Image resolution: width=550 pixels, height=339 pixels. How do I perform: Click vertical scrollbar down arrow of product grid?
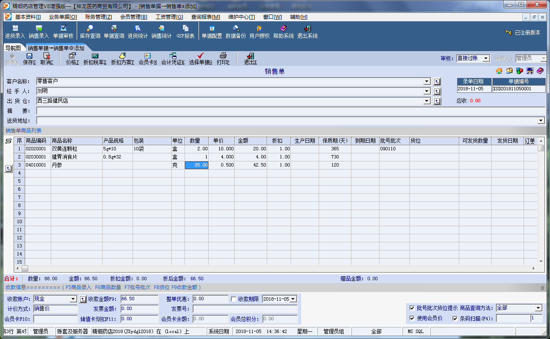pyautogui.click(x=541, y=261)
